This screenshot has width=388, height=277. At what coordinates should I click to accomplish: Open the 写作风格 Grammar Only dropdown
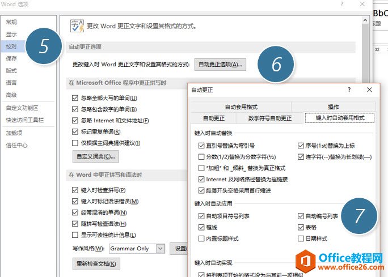[161, 249]
